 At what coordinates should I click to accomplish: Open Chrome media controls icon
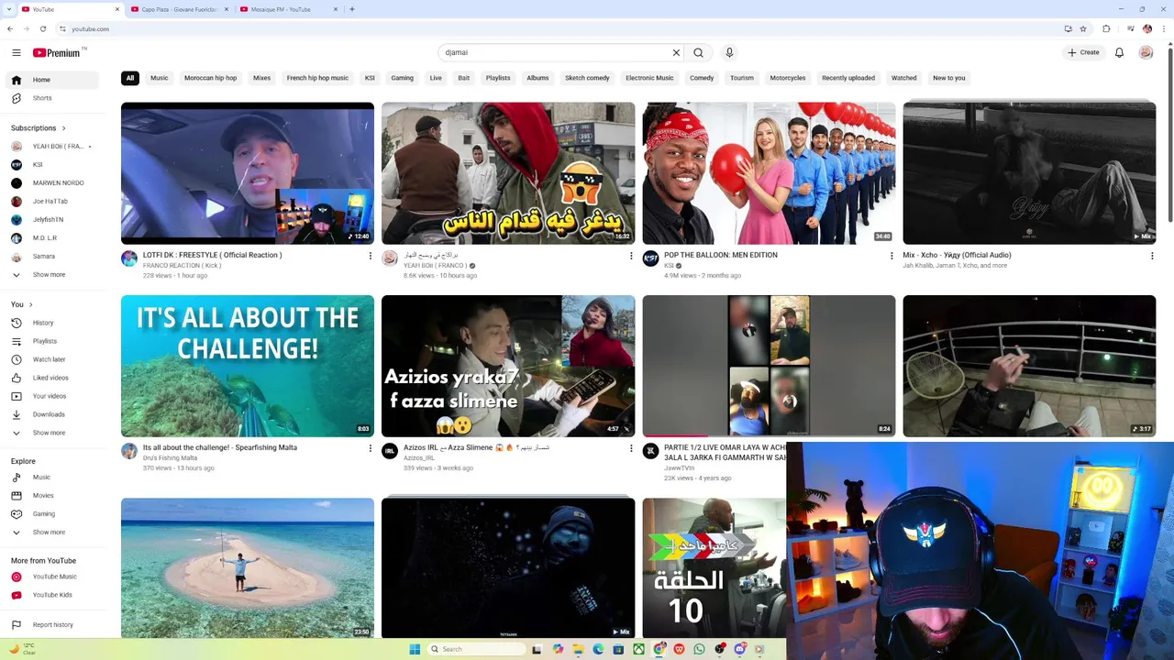pyautogui.click(x=1131, y=28)
